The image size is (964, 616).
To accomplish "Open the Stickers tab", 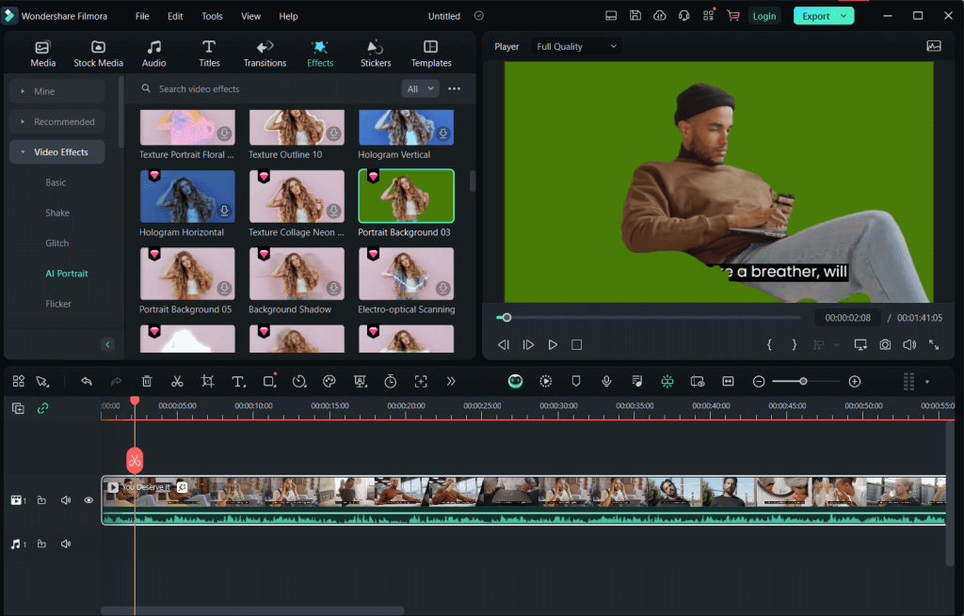I will point(376,54).
